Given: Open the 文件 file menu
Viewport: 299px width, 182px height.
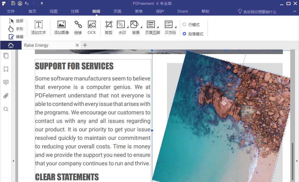Looking at the screenshot, I should 11,11.
